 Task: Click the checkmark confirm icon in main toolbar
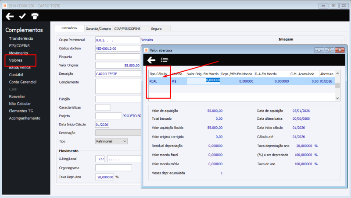tap(22, 16)
